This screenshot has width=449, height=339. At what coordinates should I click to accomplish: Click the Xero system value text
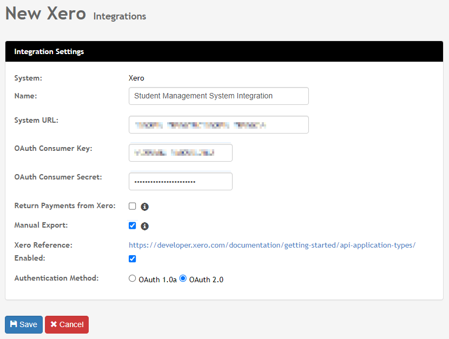[136, 78]
